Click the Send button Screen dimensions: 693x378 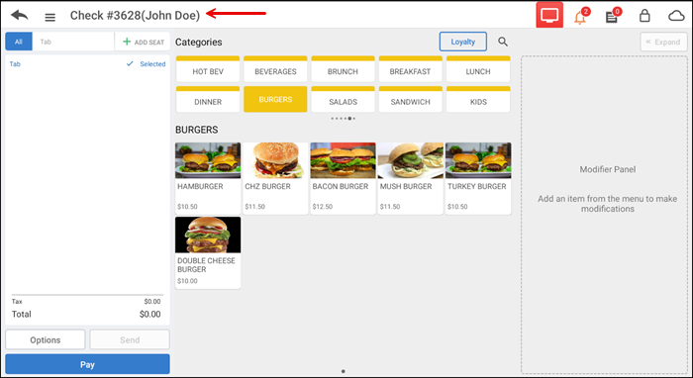click(130, 340)
